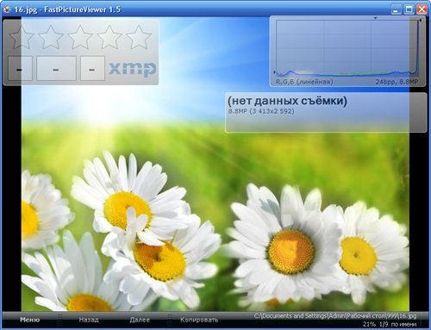Click the 21% zoom level indicator
This screenshot has width=431, height=330.
coord(369,324)
